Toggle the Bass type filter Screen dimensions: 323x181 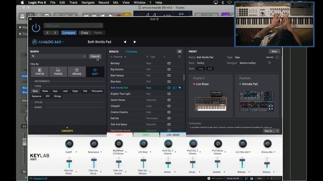tap(35, 91)
